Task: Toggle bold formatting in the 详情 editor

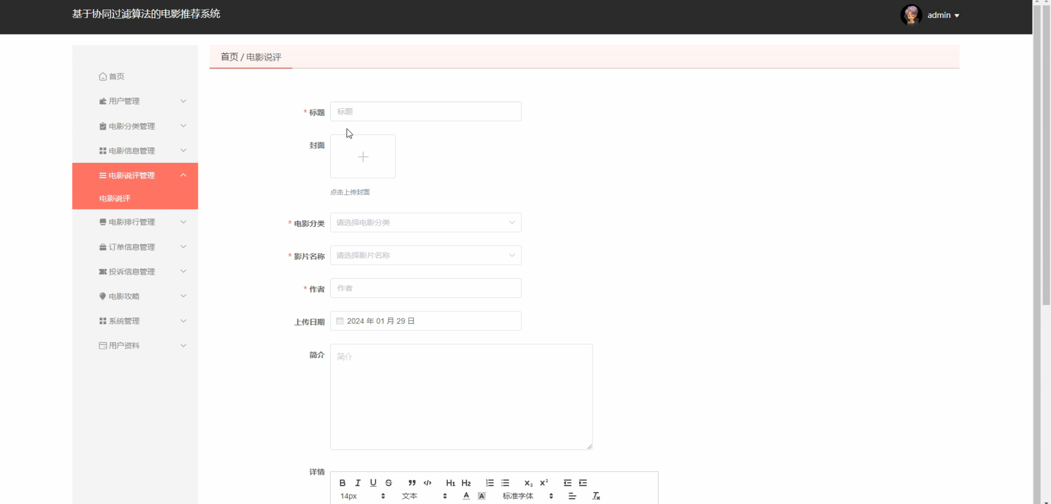Action: (342, 483)
